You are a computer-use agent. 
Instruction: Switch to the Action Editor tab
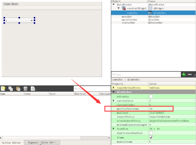click(x=11, y=143)
